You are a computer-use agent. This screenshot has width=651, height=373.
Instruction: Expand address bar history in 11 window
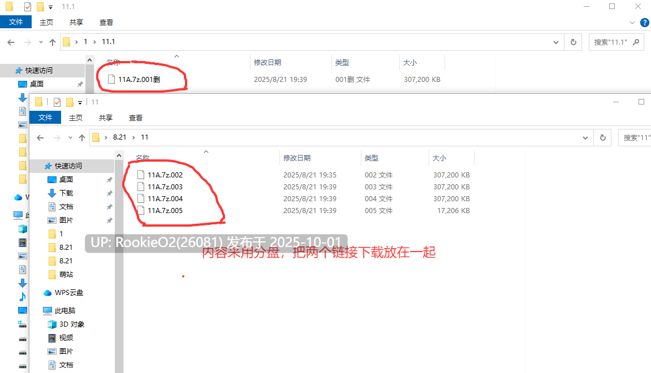coord(585,137)
